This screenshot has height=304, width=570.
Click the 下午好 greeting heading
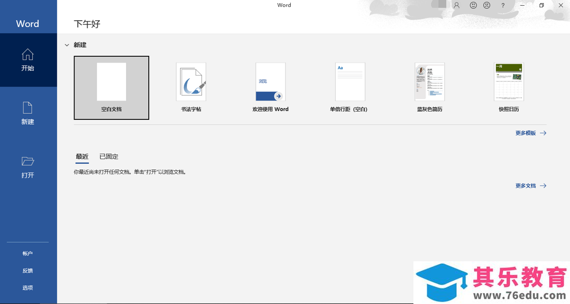tap(87, 24)
